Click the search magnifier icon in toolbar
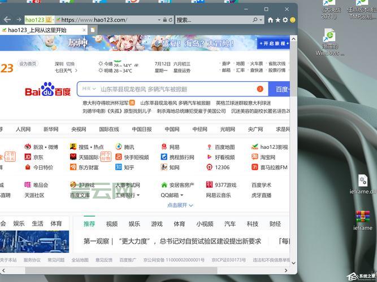377x282 pixels. (255, 20)
